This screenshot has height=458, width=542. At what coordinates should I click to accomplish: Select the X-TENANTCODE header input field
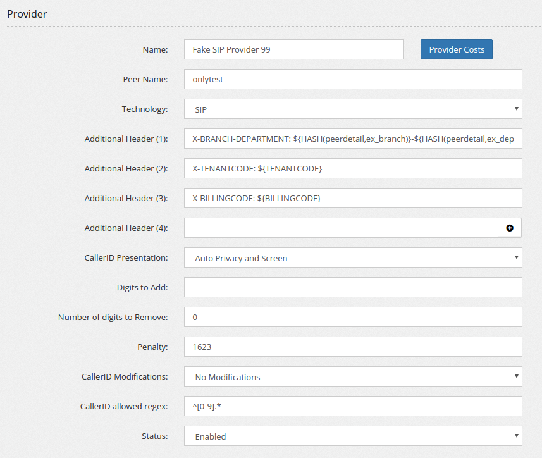353,168
